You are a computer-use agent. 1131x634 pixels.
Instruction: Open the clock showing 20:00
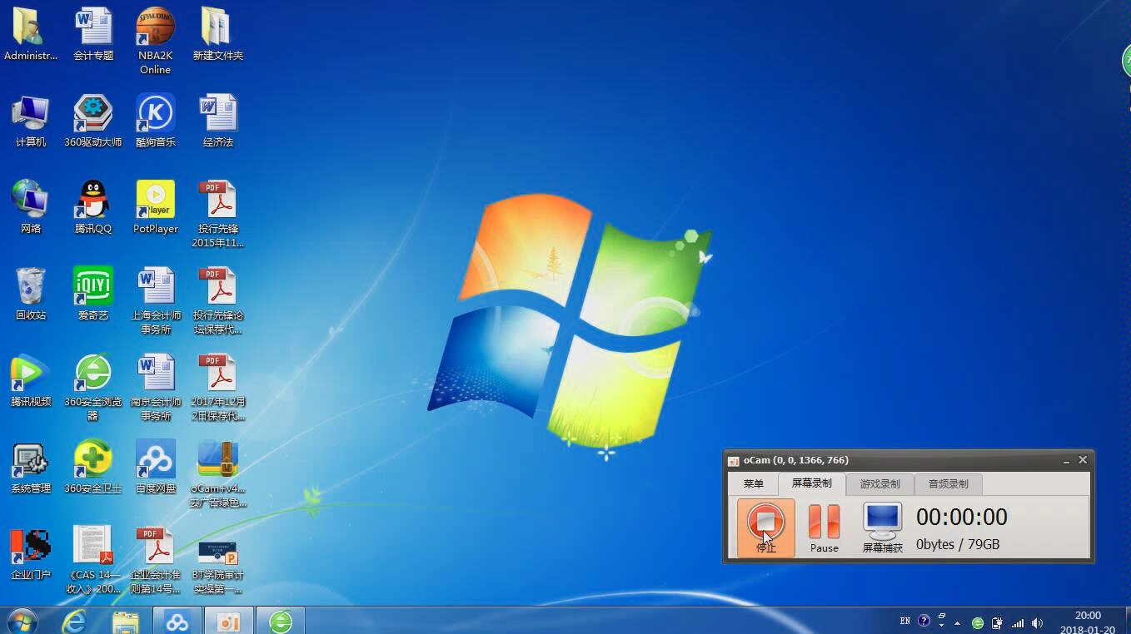1088,622
